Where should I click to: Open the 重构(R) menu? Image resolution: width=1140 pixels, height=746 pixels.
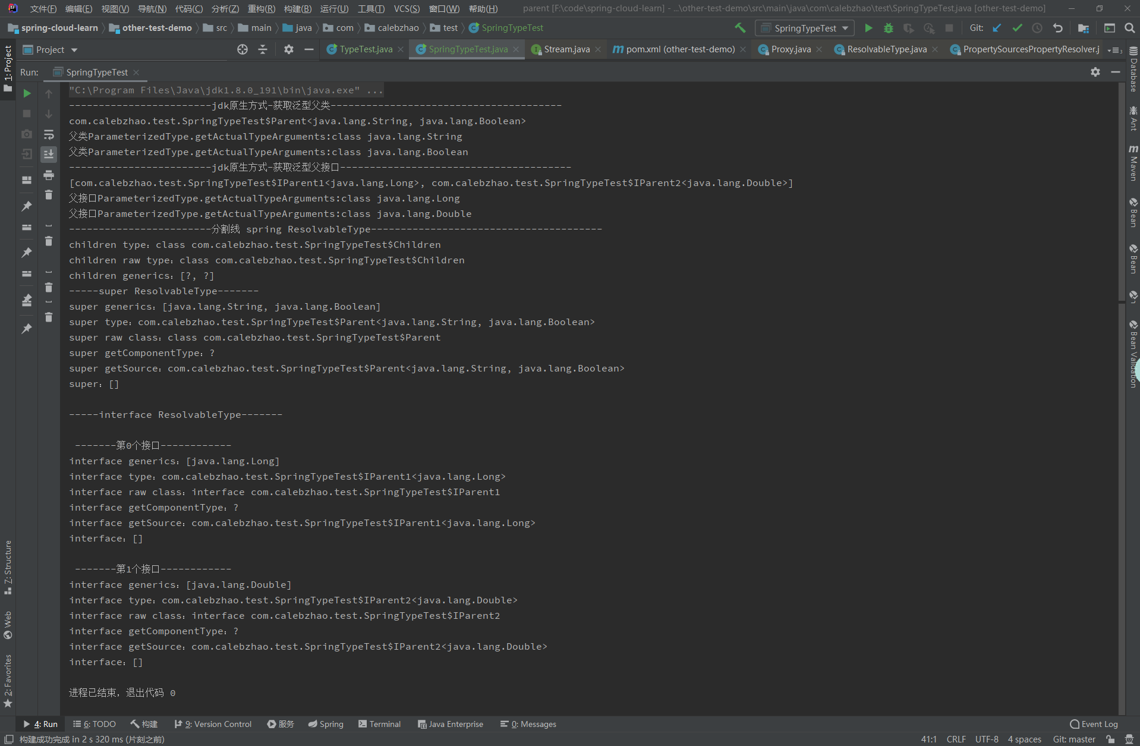pyautogui.click(x=262, y=9)
